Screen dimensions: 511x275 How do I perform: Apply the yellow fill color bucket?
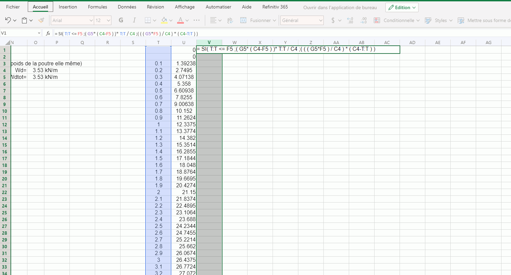[164, 20]
